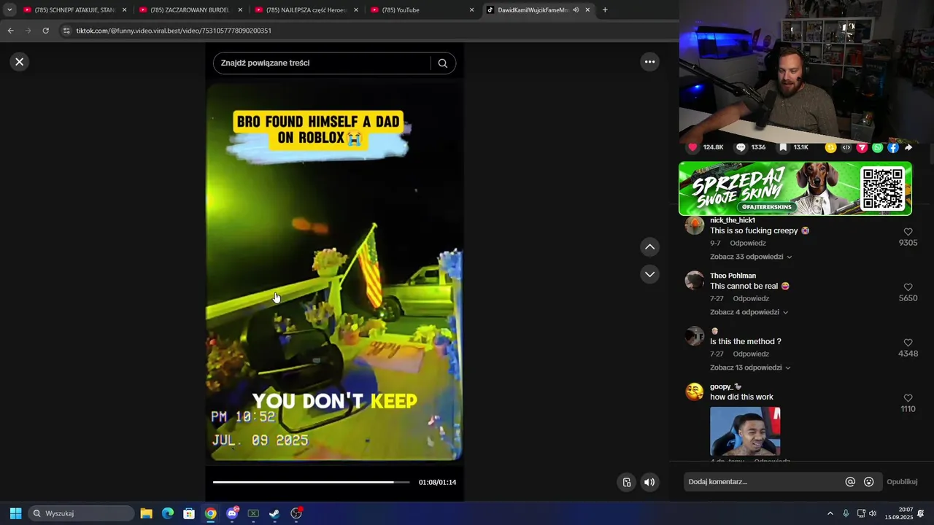
Task: Open the tab search dropdown arrow
Action: (x=9, y=10)
